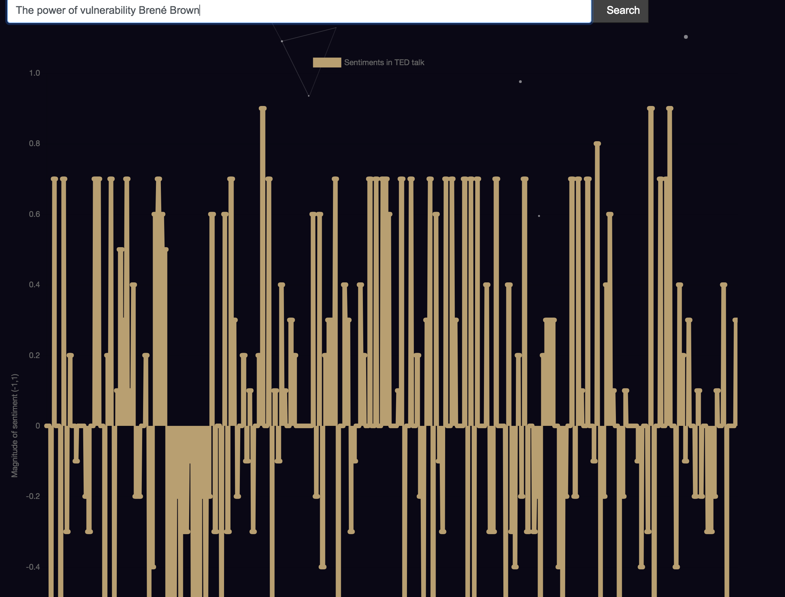Click the y-axis label 0.6
Viewport: 785px width, 597px height.
pyautogui.click(x=35, y=214)
